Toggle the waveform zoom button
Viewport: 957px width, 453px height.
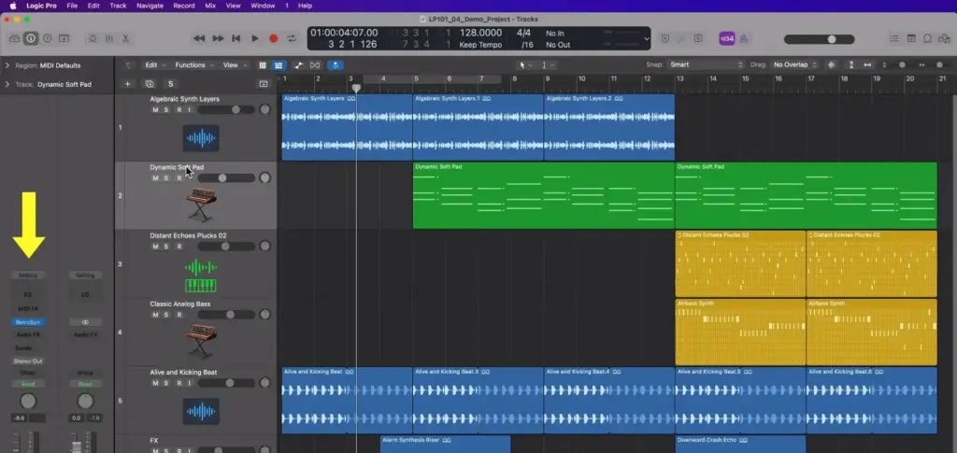pyautogui.click(x=831, y=65)
